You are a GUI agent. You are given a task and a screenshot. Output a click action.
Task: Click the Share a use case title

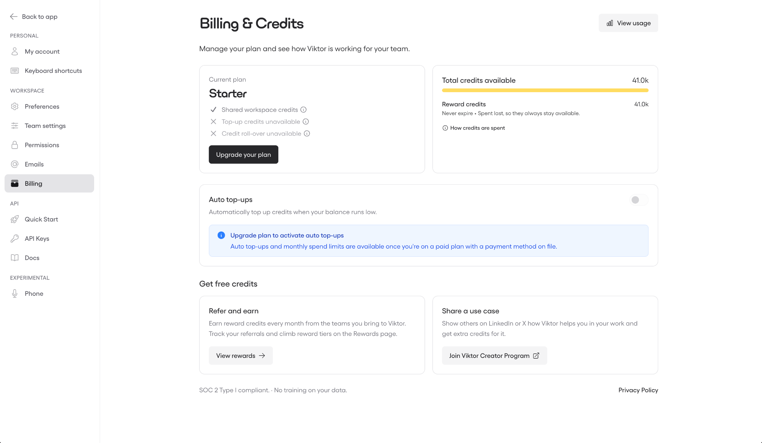(x=470, y=311)
